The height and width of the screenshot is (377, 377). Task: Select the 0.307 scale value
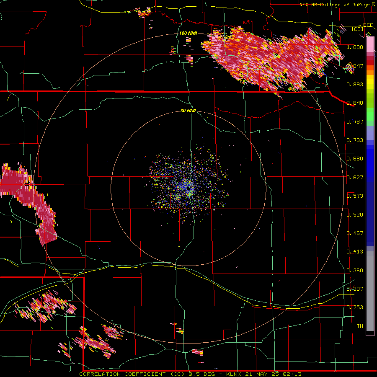pos(355,289)
